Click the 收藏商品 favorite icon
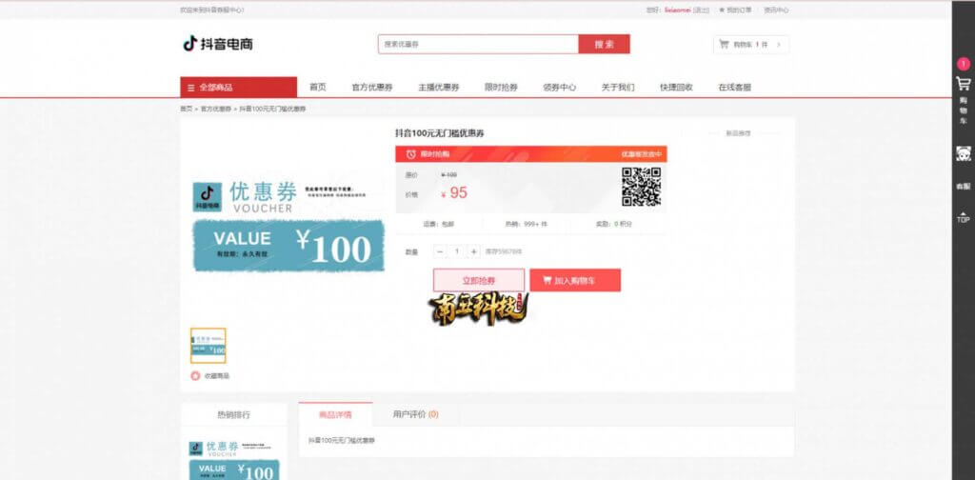This screenshot has height=480, width=975. coord(195,375)
